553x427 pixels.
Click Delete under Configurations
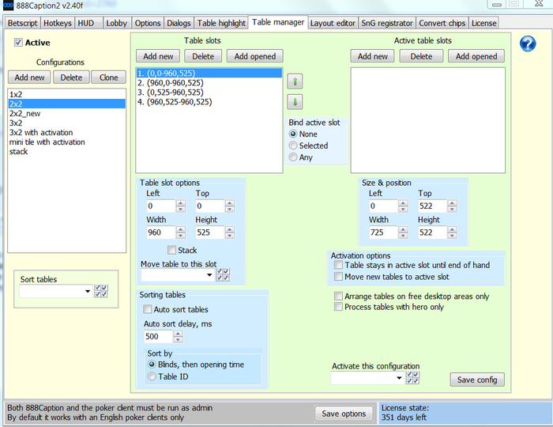[x=71, y=77]
